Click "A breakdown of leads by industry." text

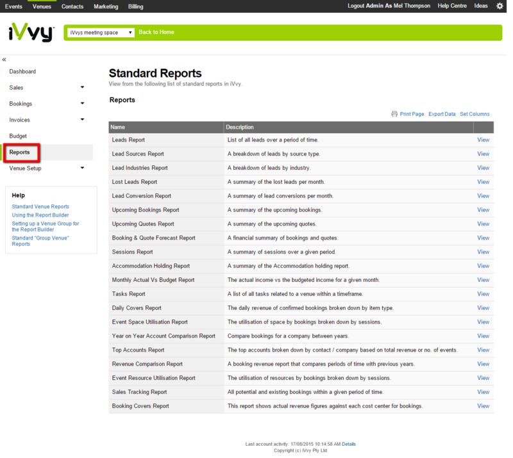[x=269, y=168]
